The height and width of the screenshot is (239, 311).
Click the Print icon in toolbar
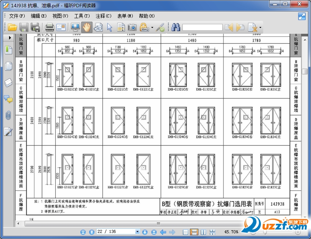pyautogui.click(x=50, y=27)
